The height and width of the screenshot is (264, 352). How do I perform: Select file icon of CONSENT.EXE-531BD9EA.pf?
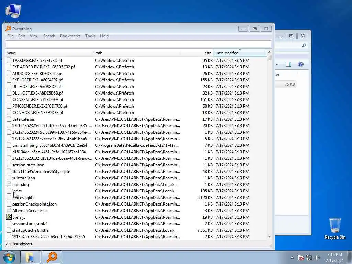9,99
